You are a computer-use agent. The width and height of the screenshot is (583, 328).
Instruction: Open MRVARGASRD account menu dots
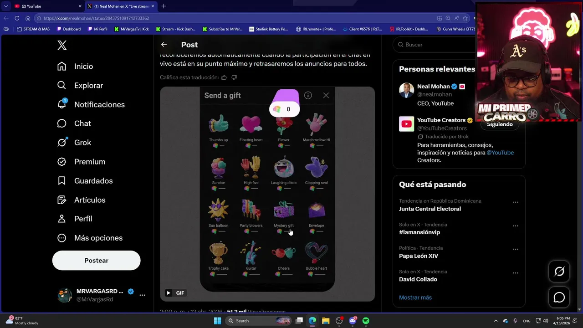point(142,295)
